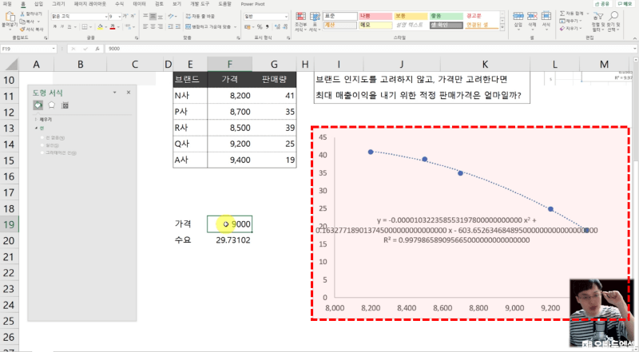Select the No line (선 없음) radio button
The image size is (639, 352).
(x=42, y=138)
